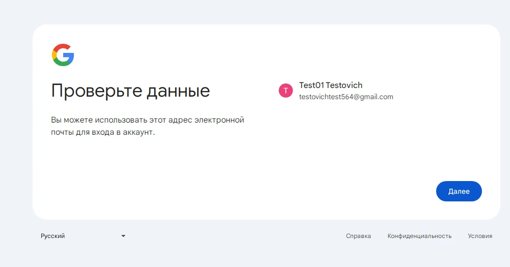The image size is (510, 267).
Task: Expand the Русский language selector
Action: 83,236
